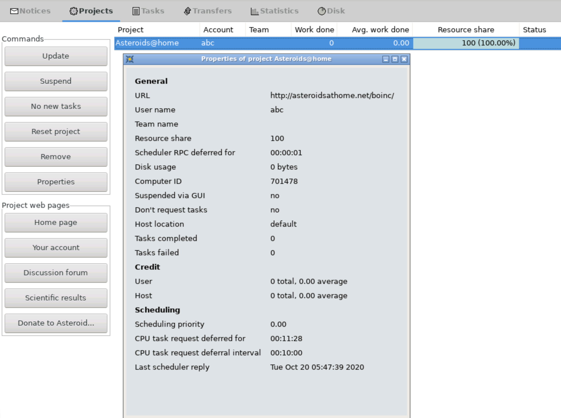Sort by Avg. work done column header
The image size is (561, 418).
coord(375,30)
